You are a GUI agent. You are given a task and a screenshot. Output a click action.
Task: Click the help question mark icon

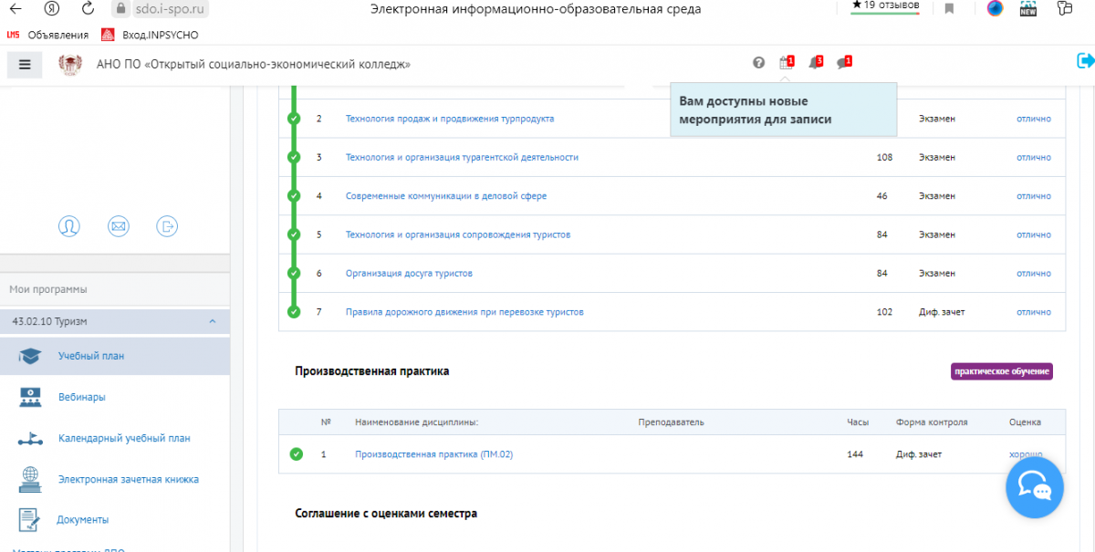click(758, 63)
